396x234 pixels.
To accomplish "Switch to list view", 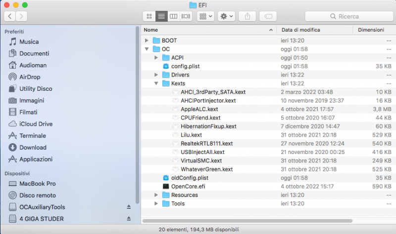I will 161,16.
